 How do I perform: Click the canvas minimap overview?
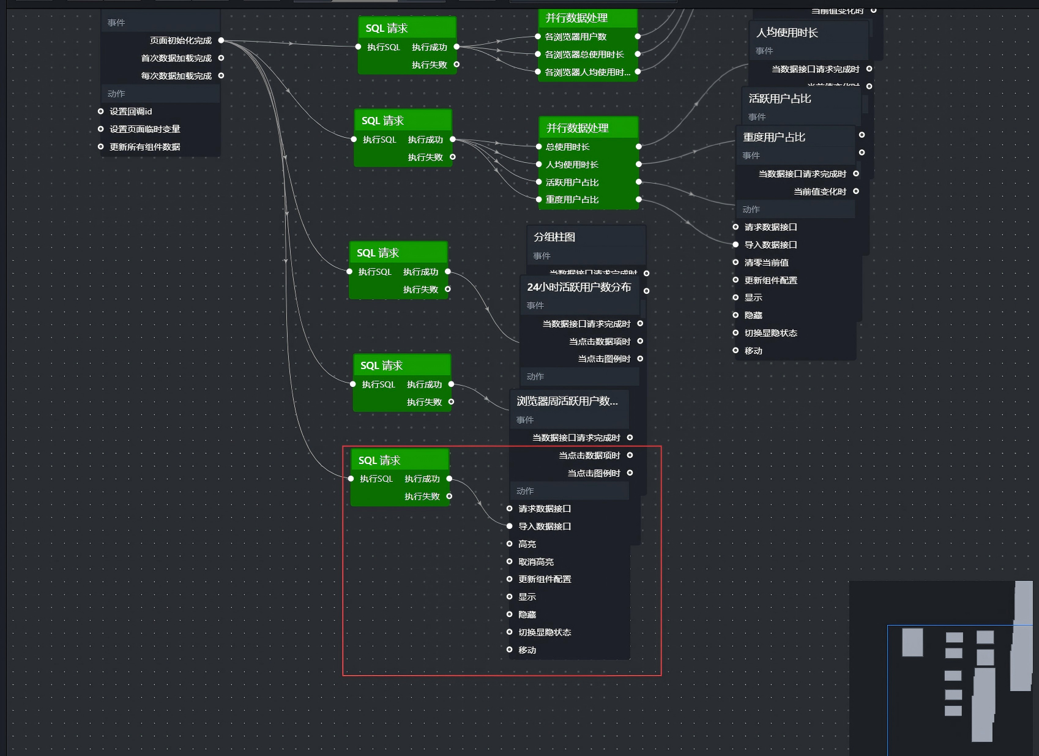point(941,668)
